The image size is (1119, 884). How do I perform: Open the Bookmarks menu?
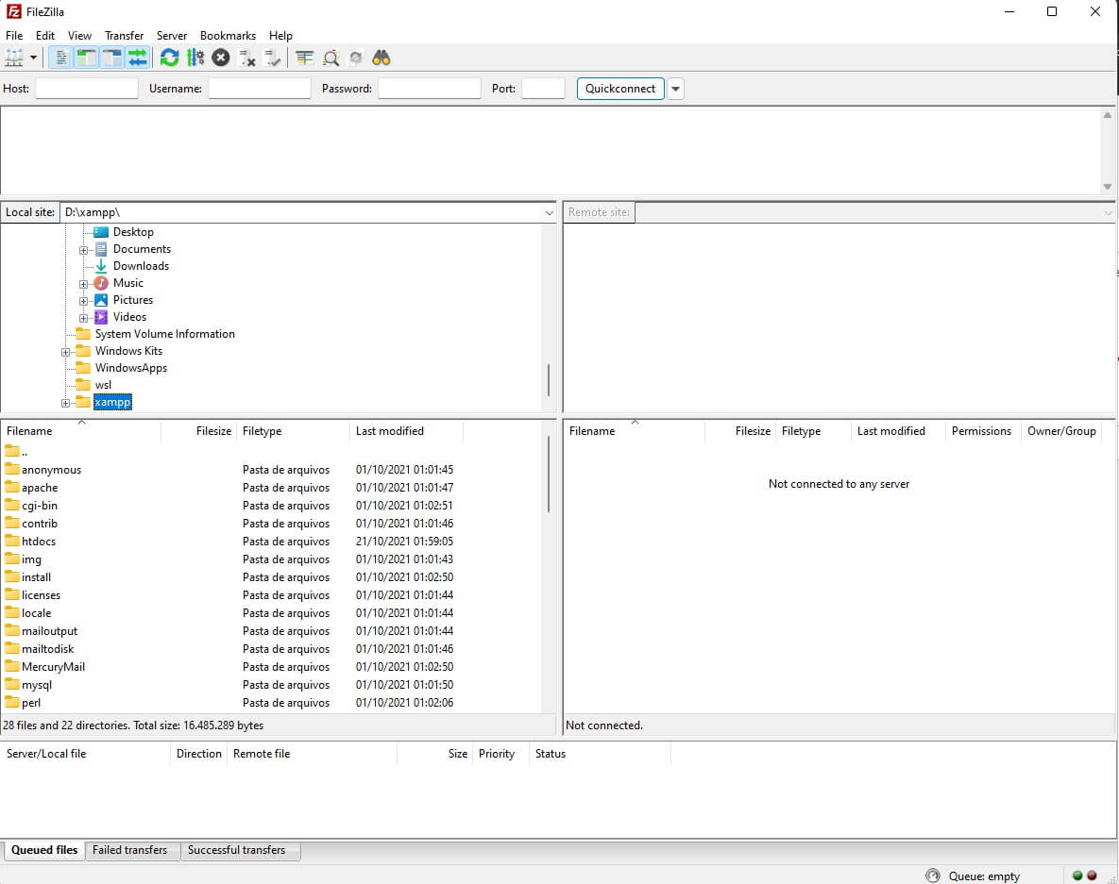click(x=228, y=36)
